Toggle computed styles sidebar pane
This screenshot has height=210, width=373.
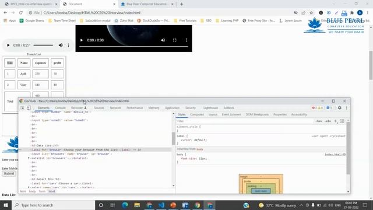pyautogui.click(x=342, y=121)
